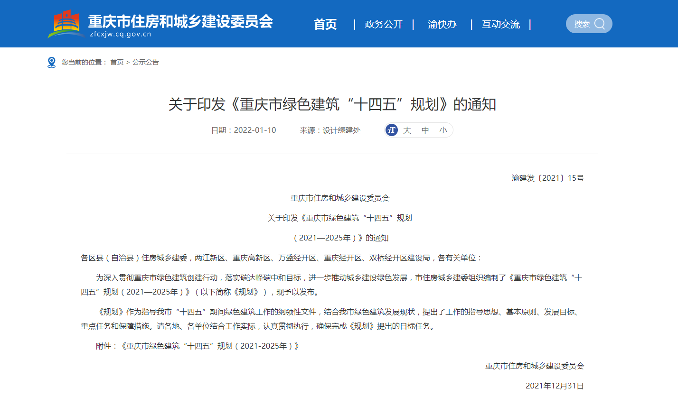The width and height of the screenshot is (678, 406).
Task: Open the 政务公开 navigation menu
Action: (x=384, y=24)
